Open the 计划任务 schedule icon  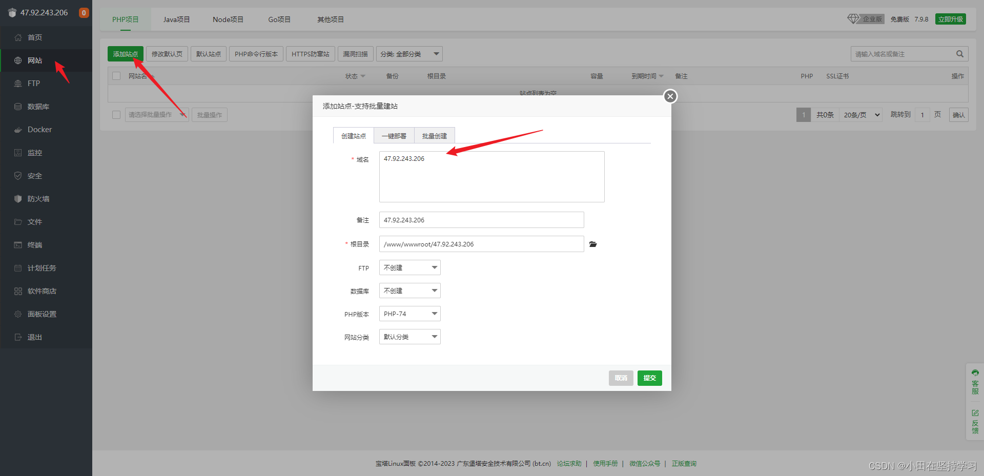[18, 268]
